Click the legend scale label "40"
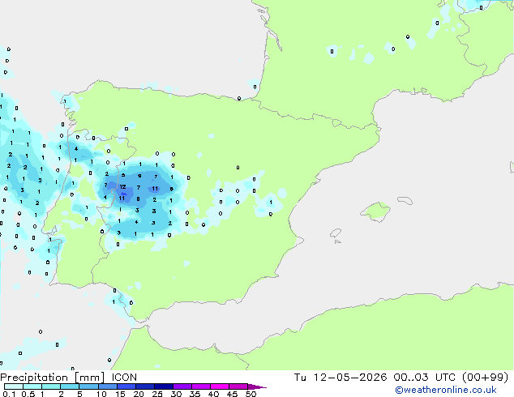Screen dimensions: 514x397 click(213, 394)
